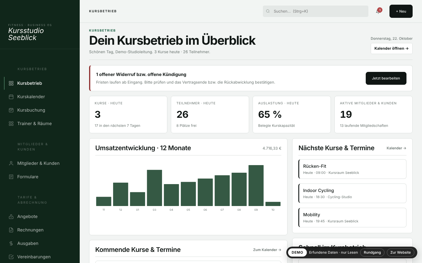Viewport: 422px width, 263px height.
Task: Click the revenue total '4.716,33 €'
Action: click(x=272, y=148)
